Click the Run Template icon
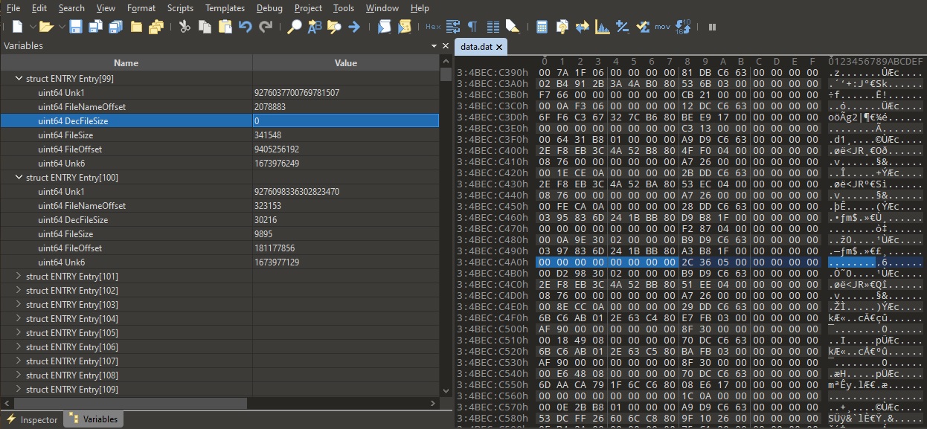The height and width of the screenshot is (429, 927). click(x=404, y=27)
